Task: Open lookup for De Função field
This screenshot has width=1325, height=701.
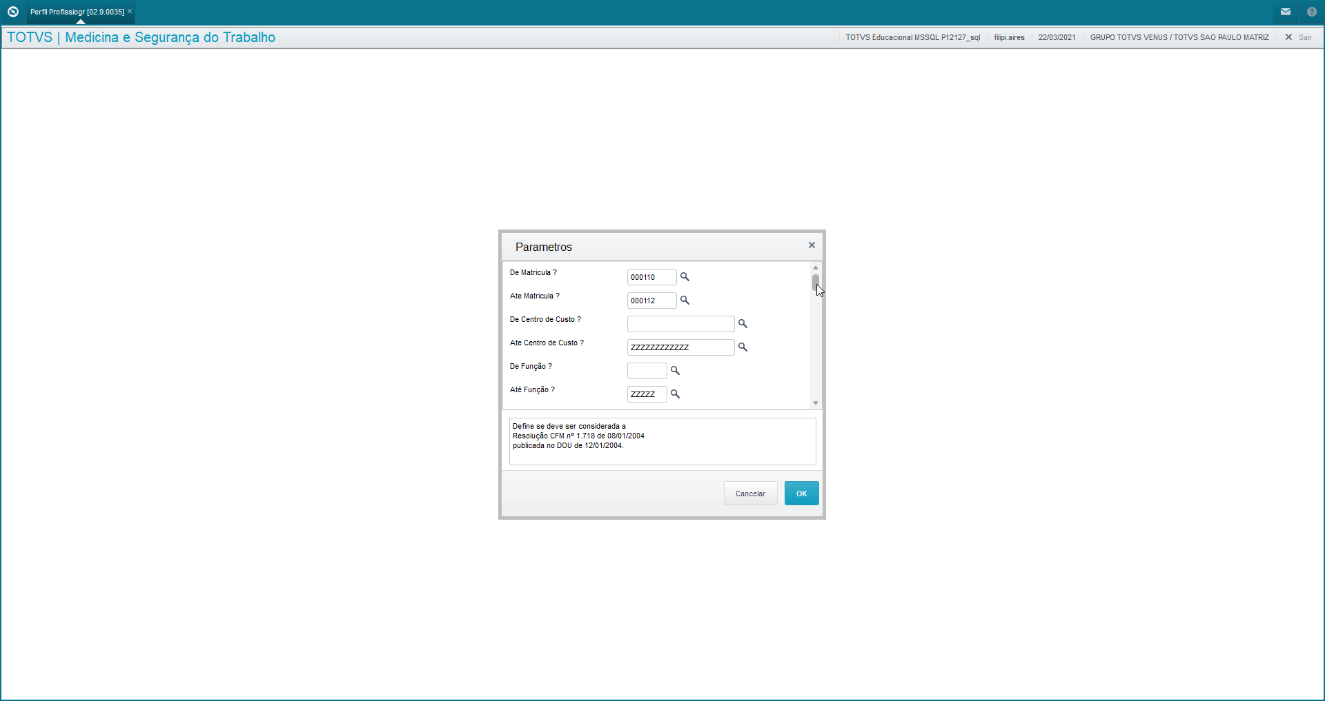Action: (675, 371)
